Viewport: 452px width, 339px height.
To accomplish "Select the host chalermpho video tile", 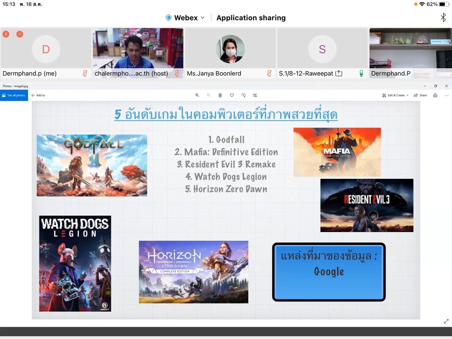I will [x=138, y=53].
